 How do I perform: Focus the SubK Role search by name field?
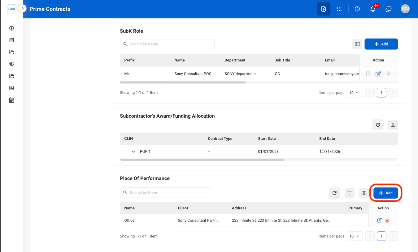point(167,44)
